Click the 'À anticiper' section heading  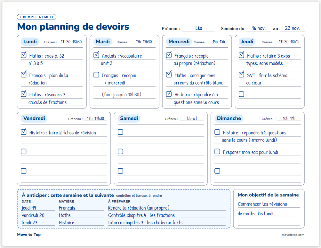(x=68, y=195)
